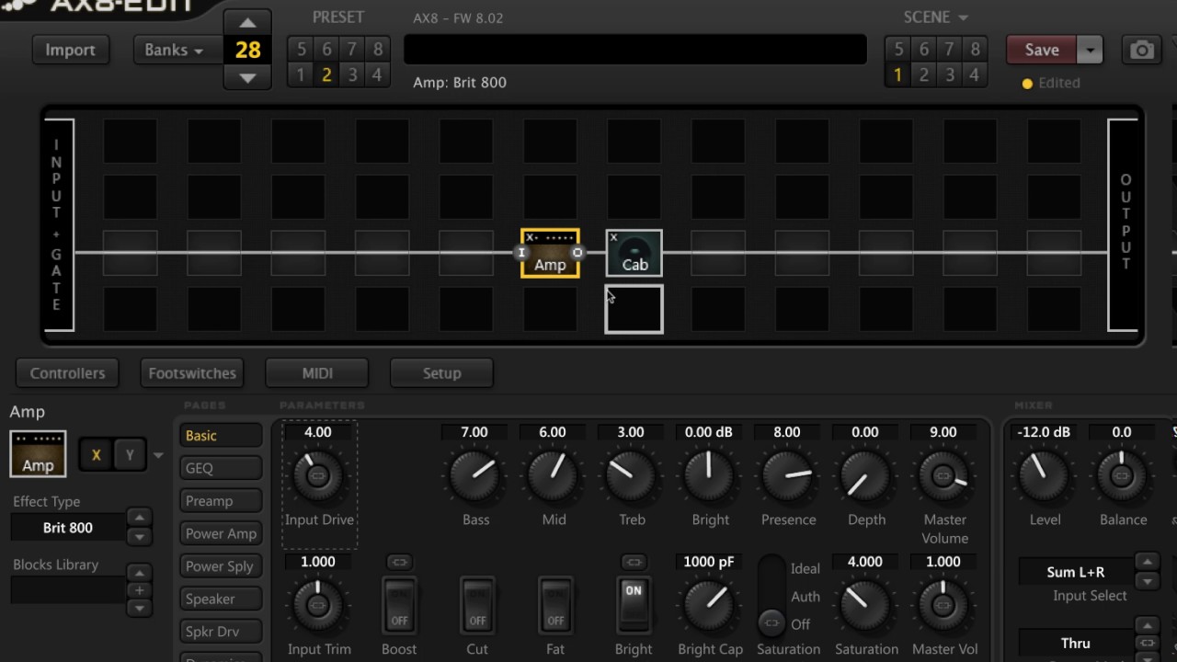Toggle the Boost switch
This screenshot has height=662, width=1177.
pyautogui.click(x=399, y=605)
